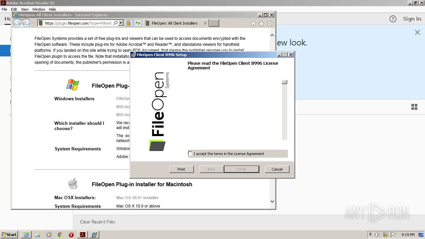The height and width of the screenshot is (239, 425).
Task: Open the Windows Start menu
Action: (9, 235)
